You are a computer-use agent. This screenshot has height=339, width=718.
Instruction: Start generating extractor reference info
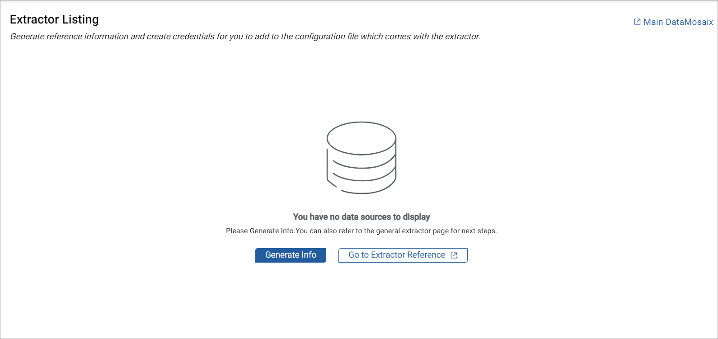coord(291,255)
